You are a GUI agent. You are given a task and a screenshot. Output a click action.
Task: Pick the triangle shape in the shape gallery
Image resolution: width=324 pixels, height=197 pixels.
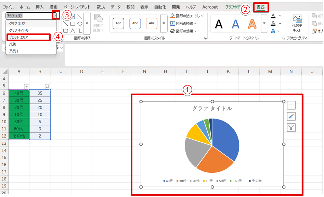pos(73,31)
